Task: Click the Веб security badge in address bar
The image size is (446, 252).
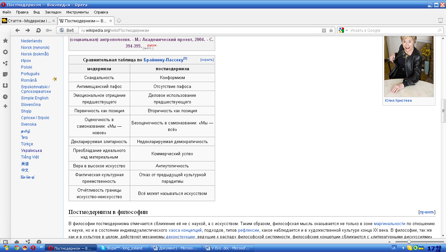Action: 68,31
